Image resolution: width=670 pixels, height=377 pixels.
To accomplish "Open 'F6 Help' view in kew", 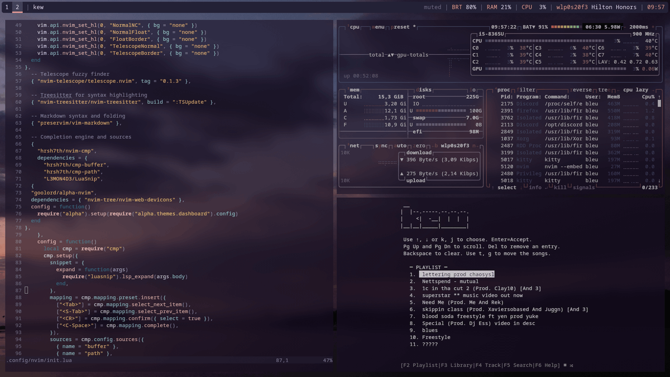I will click(547, 365).
